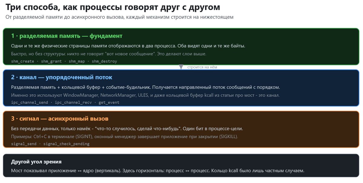Click the sentence 'Разделяемая память + кольцевой буфер'

[x=146, y=87]
